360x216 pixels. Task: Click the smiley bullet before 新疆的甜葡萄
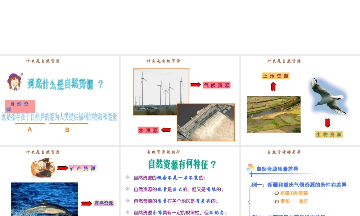point(276,193)
